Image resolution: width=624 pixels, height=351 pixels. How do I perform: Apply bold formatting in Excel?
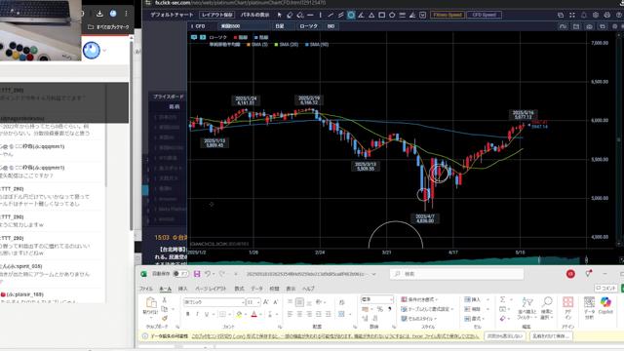[x=188, y=314]
